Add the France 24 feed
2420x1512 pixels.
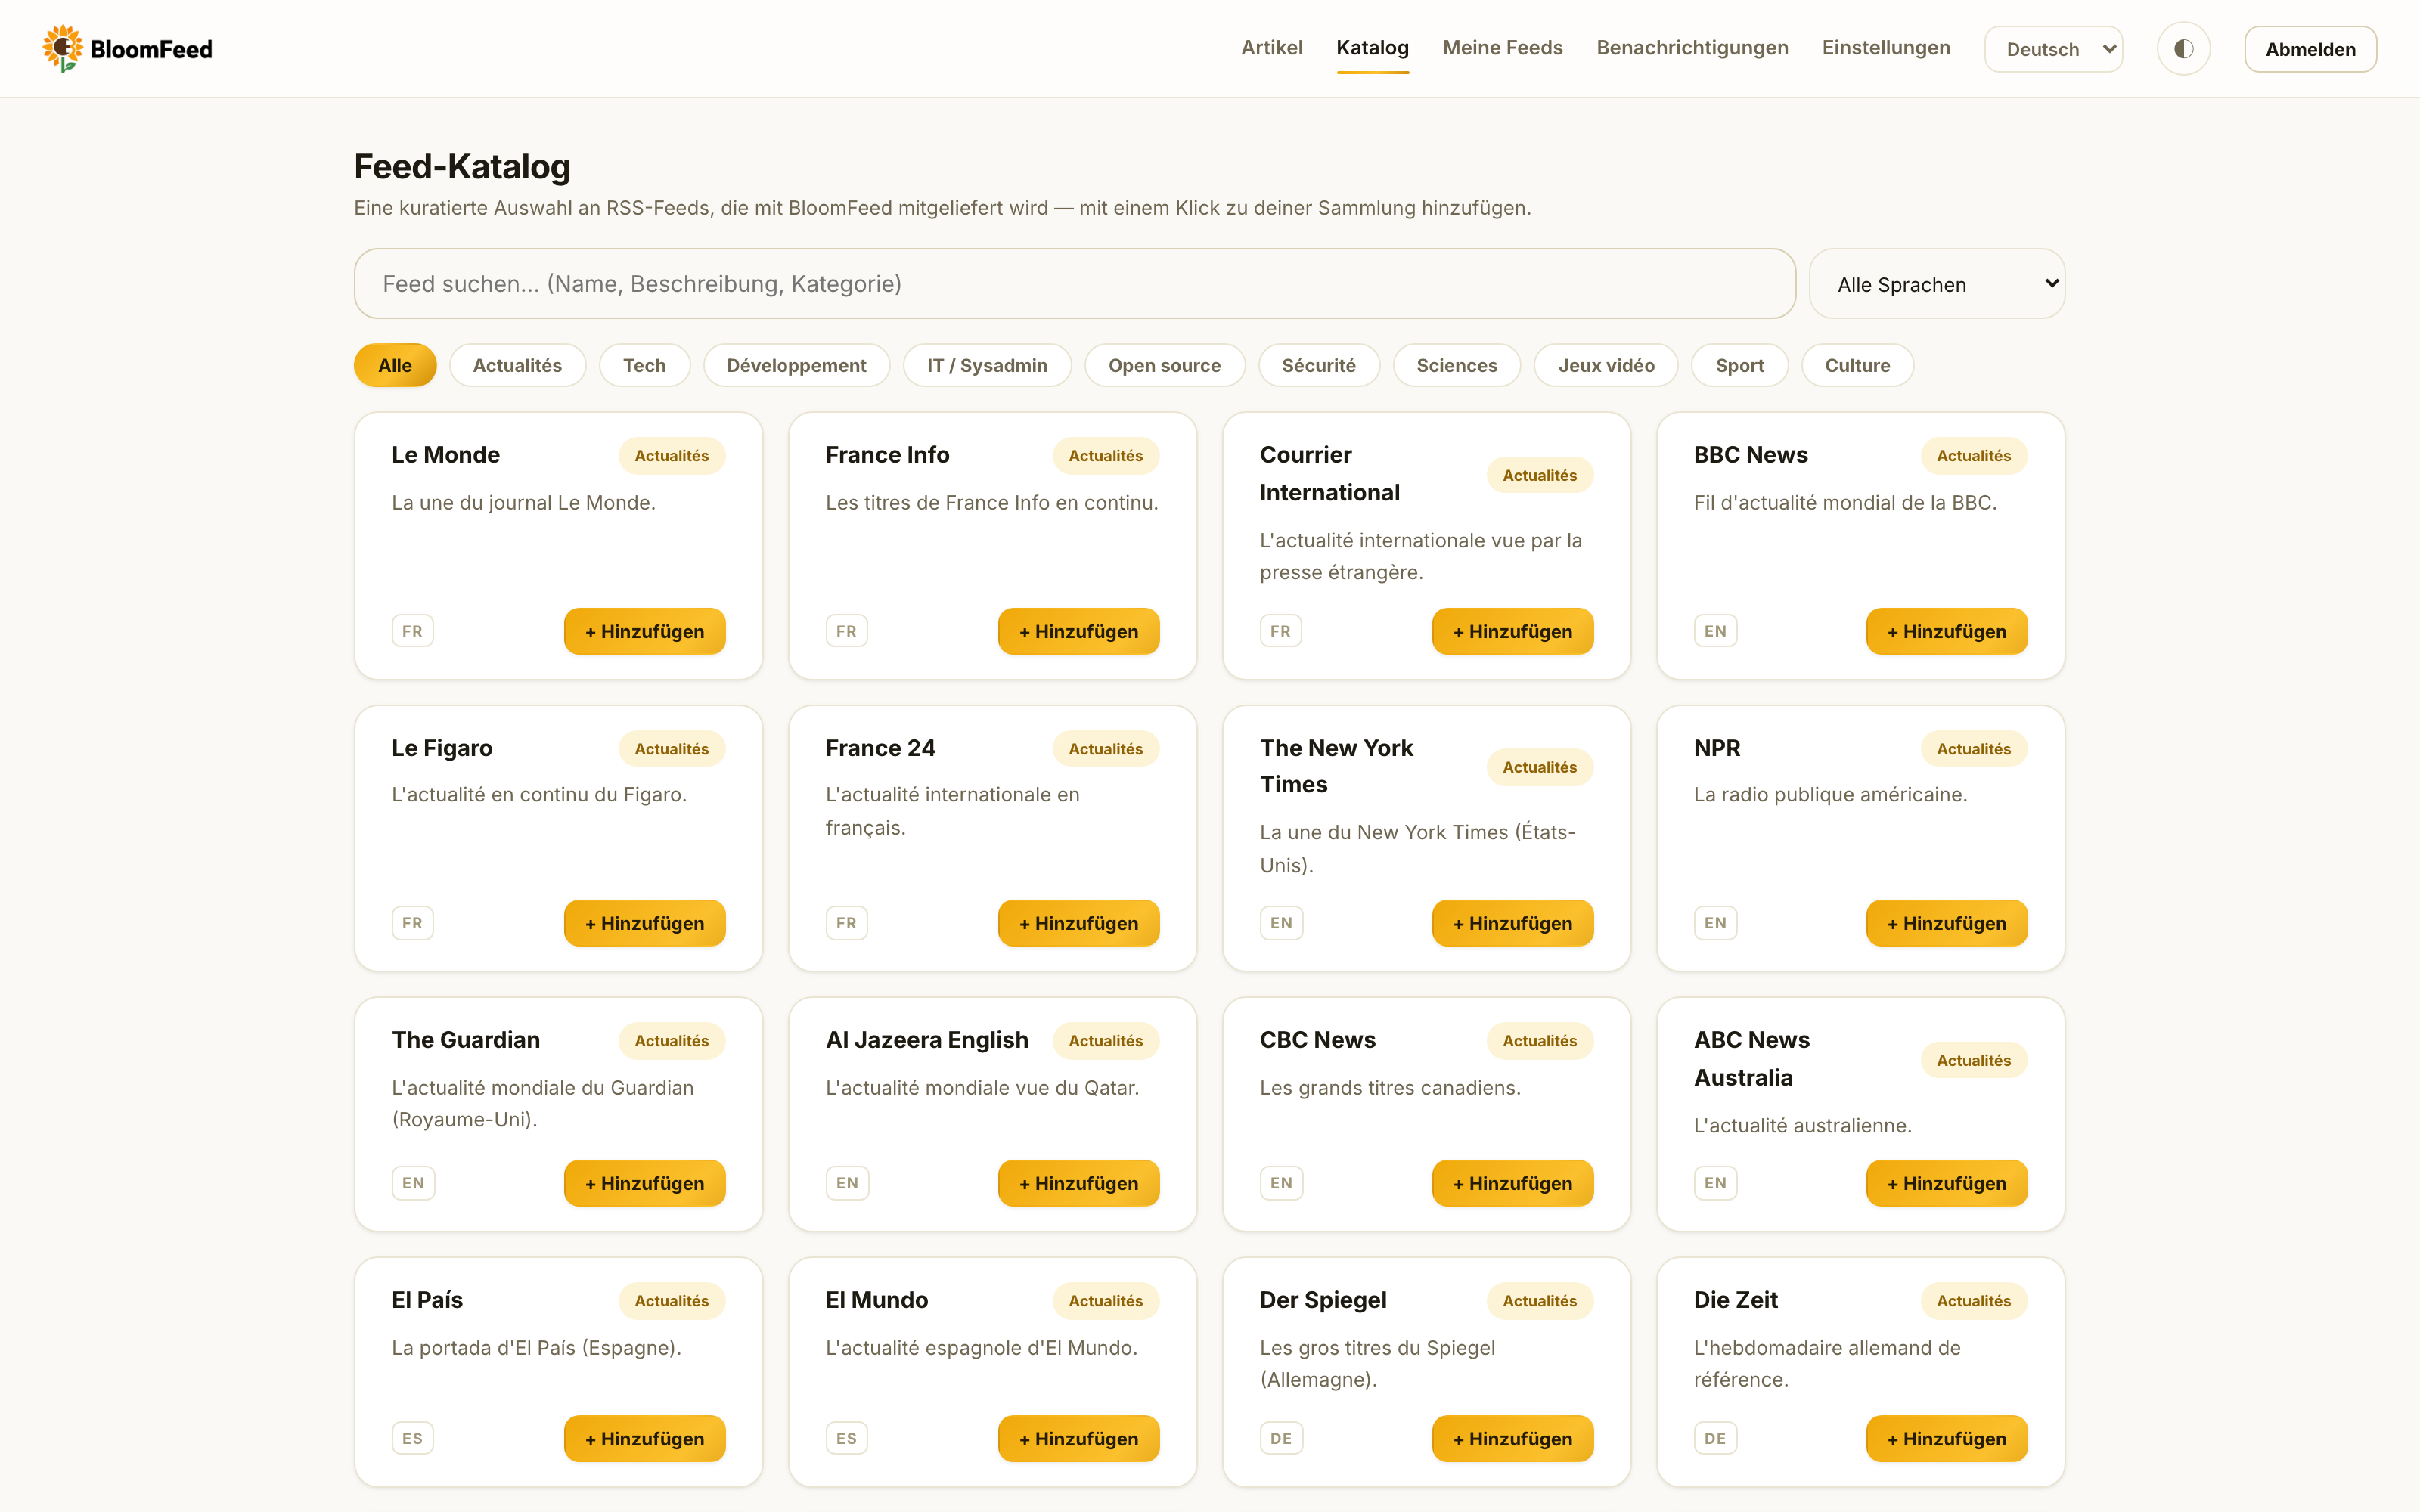pos(1078,923)
